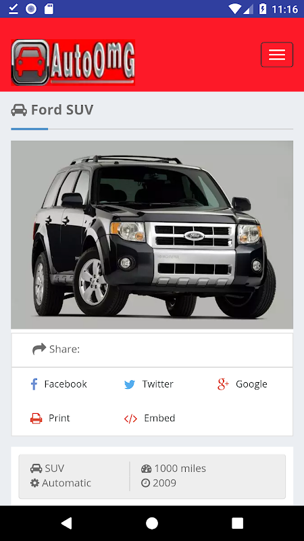Click the Facebook share icon
The image size is (304, 541).
pos(34,384)
